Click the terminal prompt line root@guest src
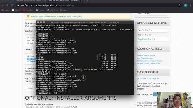Viewport: 193px width, 108px height. click(46, 93)
